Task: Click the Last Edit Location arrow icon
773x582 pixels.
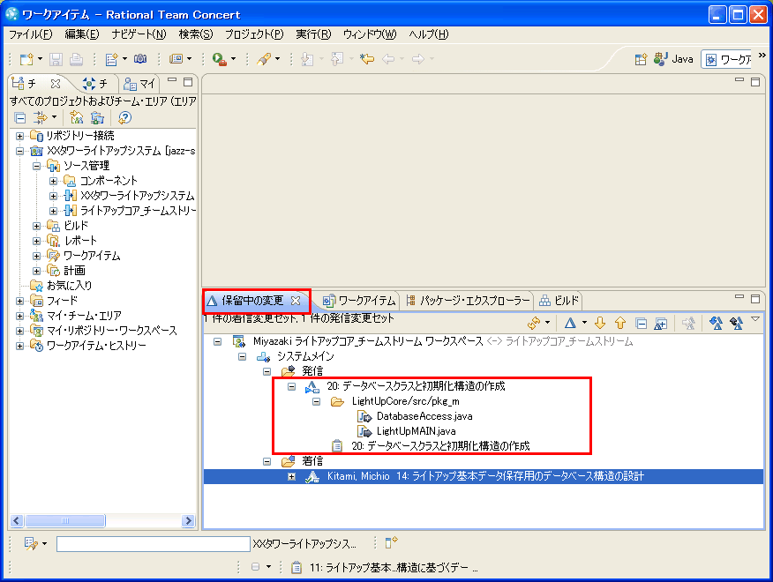Action: point(367,59)
